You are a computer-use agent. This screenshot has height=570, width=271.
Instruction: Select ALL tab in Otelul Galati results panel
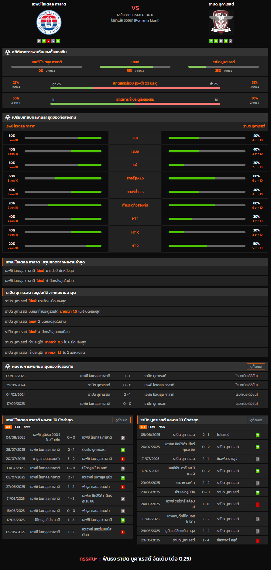tap(8, 427)
